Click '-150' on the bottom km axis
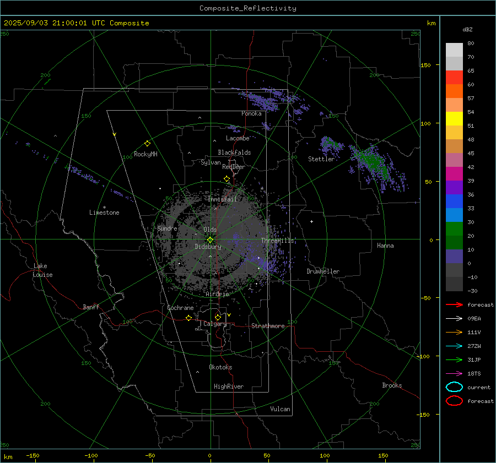This screenshot has height=463, width=496. (33, 455)
